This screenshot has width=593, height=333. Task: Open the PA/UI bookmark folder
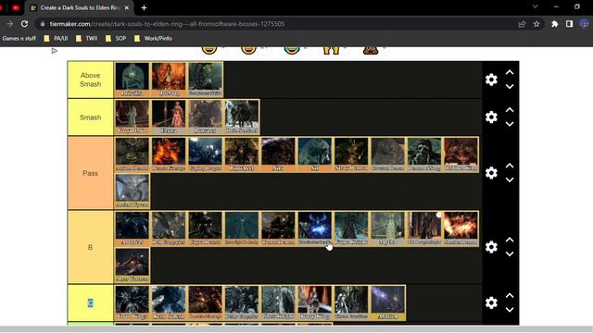(56, 38)
